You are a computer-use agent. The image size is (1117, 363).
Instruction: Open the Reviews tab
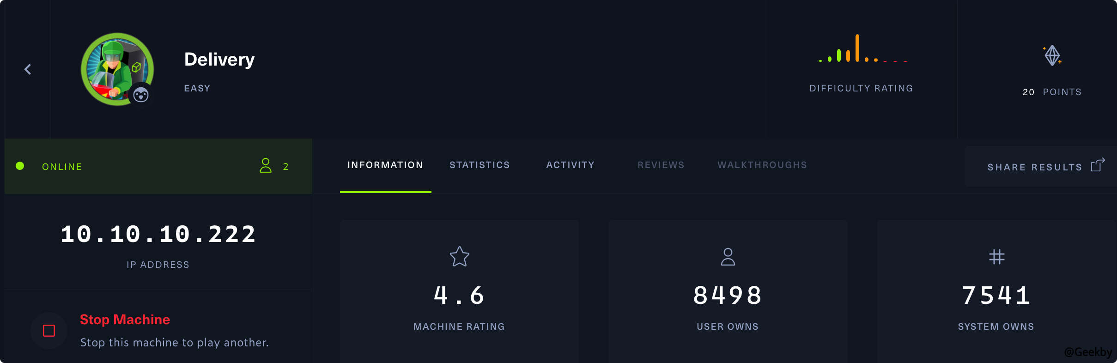[x=661, y=165]
